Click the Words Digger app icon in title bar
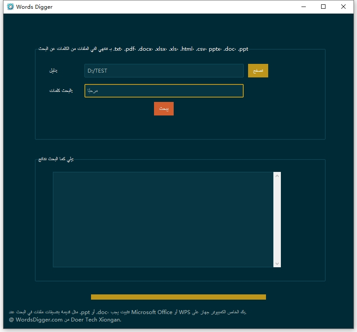This screenshot has width=357, height=332. [10, 7]
